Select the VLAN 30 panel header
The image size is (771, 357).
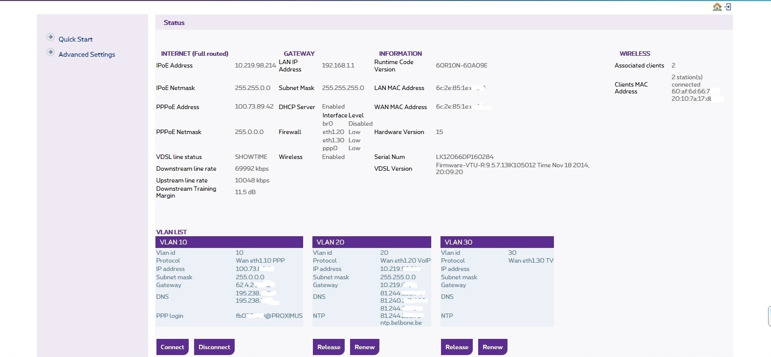coord(497,242)
